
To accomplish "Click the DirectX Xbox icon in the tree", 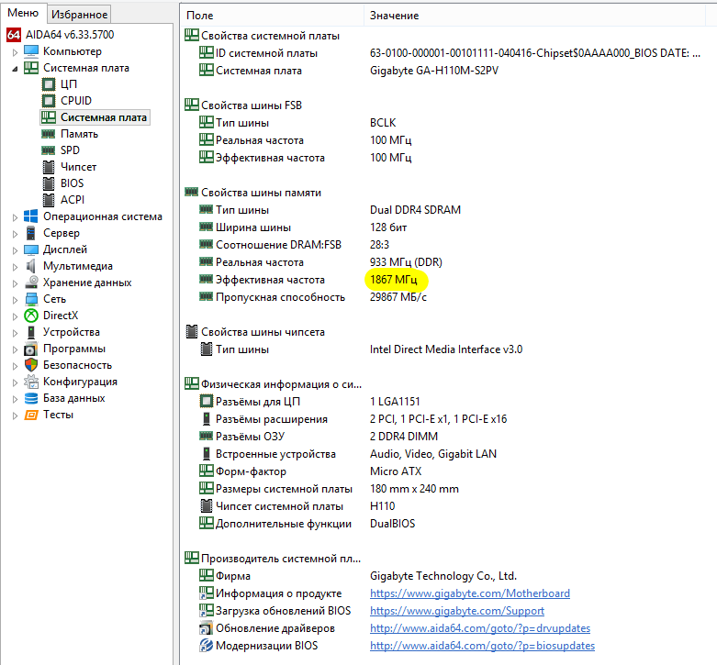I will (x=32, y=316).
